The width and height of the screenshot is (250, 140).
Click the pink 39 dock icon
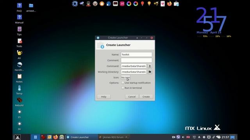pos(122,3)
